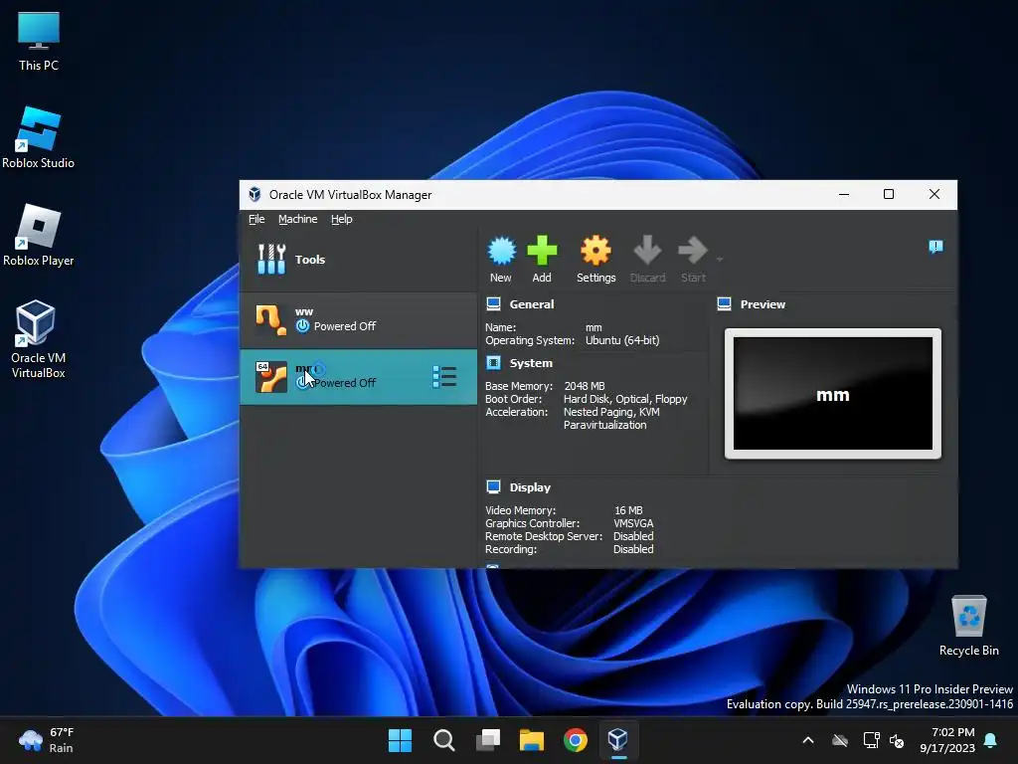Select the mm virtual machine

point(358,377)
